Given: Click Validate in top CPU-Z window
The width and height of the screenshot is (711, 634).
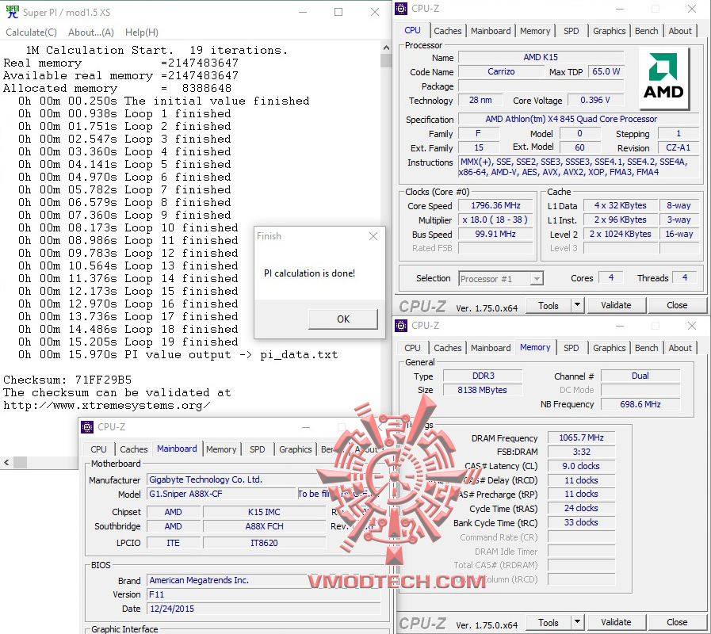Looking at the screenshot, I should 616,305.
